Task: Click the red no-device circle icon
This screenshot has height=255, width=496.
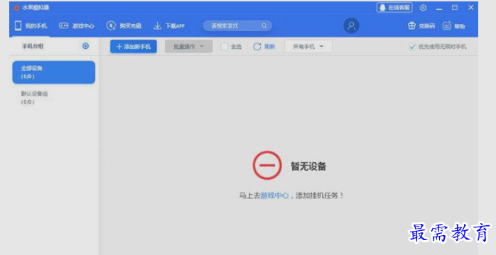Action: coord(267,166)
